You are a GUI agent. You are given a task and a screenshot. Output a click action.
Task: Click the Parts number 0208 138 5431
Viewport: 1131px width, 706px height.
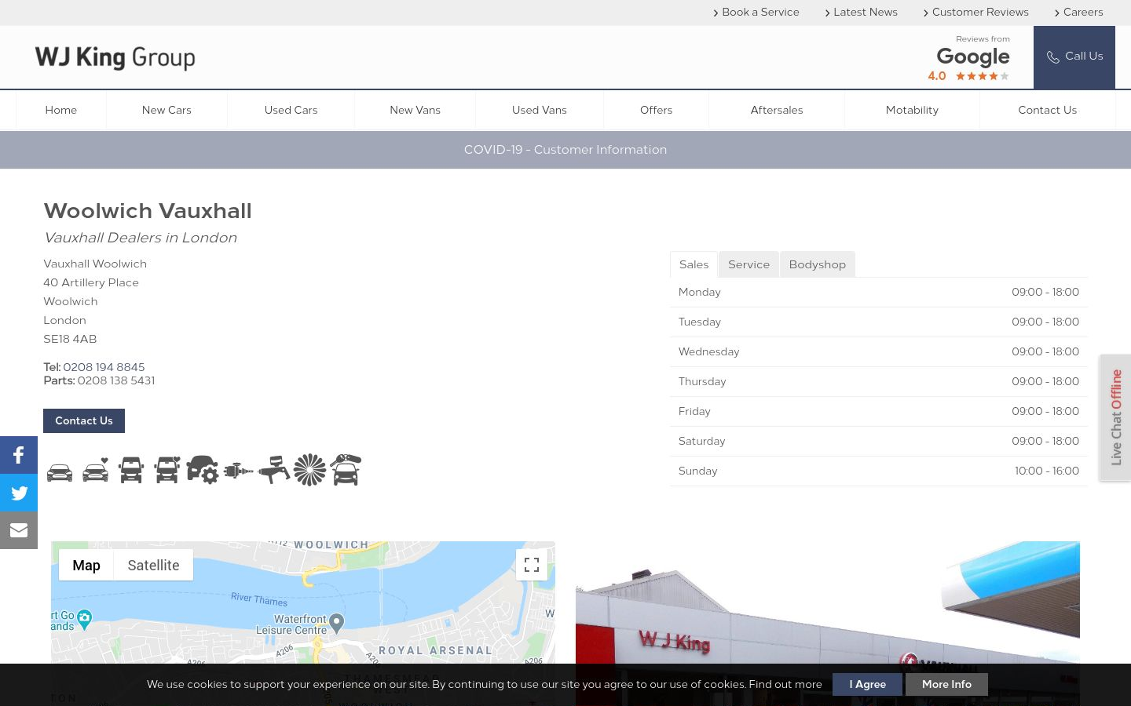point(116,380)
